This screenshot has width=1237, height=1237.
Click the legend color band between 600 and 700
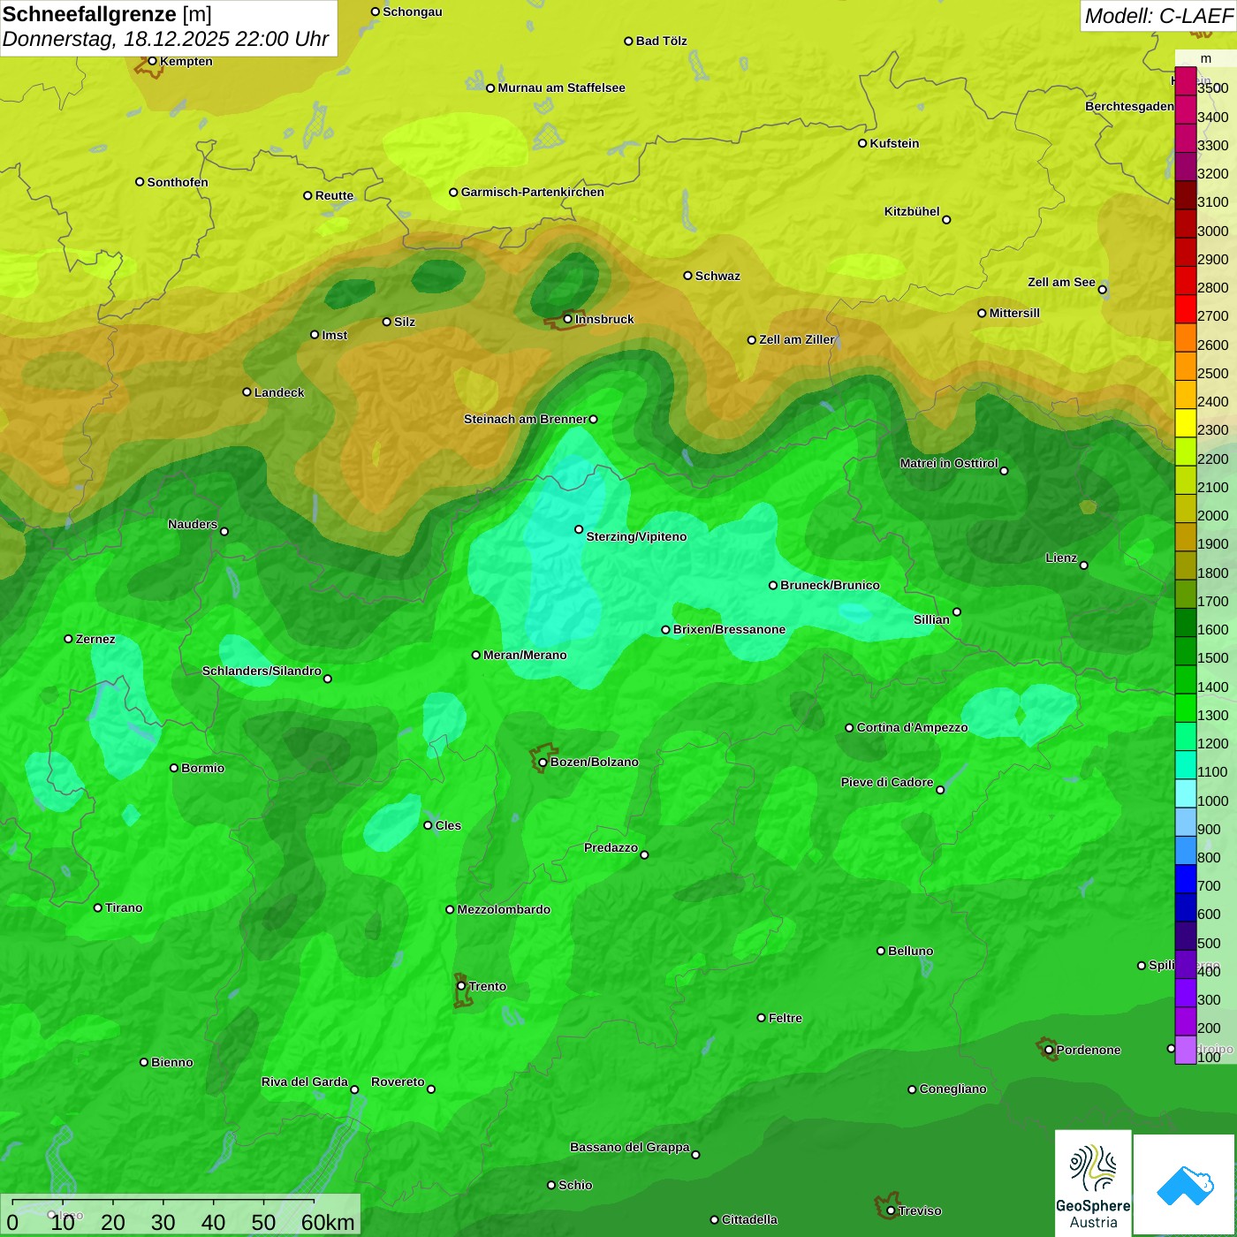(x=1186, y=907)
